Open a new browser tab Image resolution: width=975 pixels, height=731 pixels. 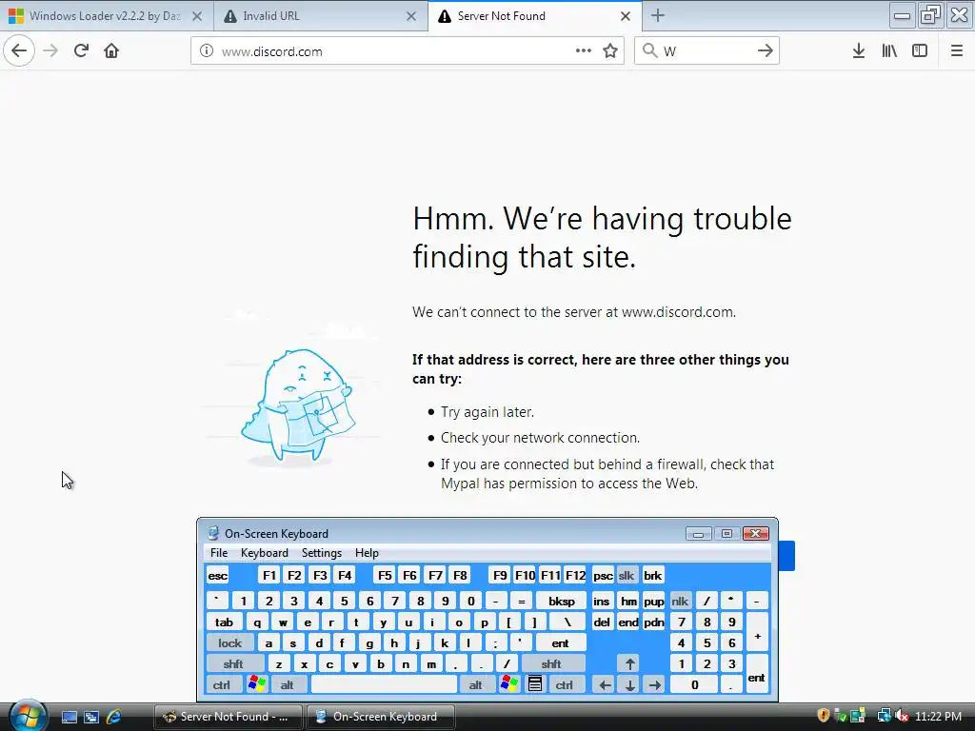(658, 15)
